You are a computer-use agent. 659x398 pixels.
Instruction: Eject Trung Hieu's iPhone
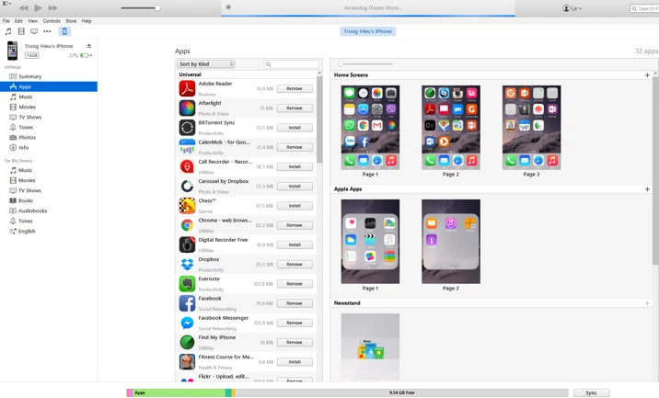88,45
